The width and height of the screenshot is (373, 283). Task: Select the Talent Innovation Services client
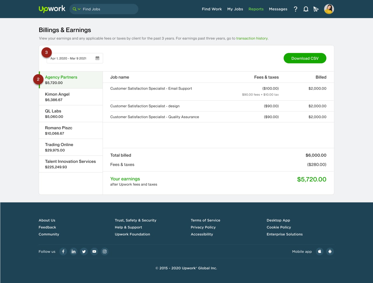71,164
